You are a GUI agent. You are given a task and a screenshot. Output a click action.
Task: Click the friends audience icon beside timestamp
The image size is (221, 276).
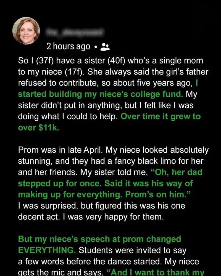(x=105, y=47)
